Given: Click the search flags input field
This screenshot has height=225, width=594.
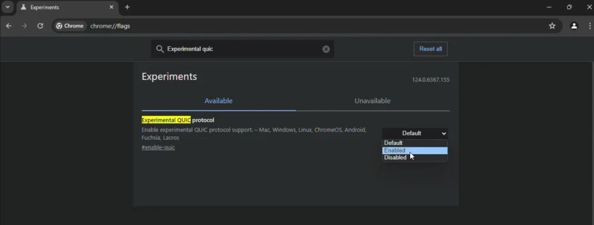Looking at the screenshot, I should click(242, 49).
